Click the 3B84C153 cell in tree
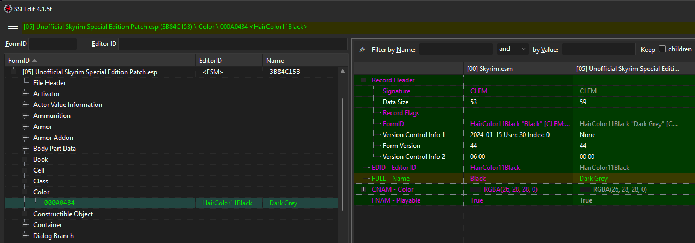Viewport: 695px width, 243px height. (285, 72)
